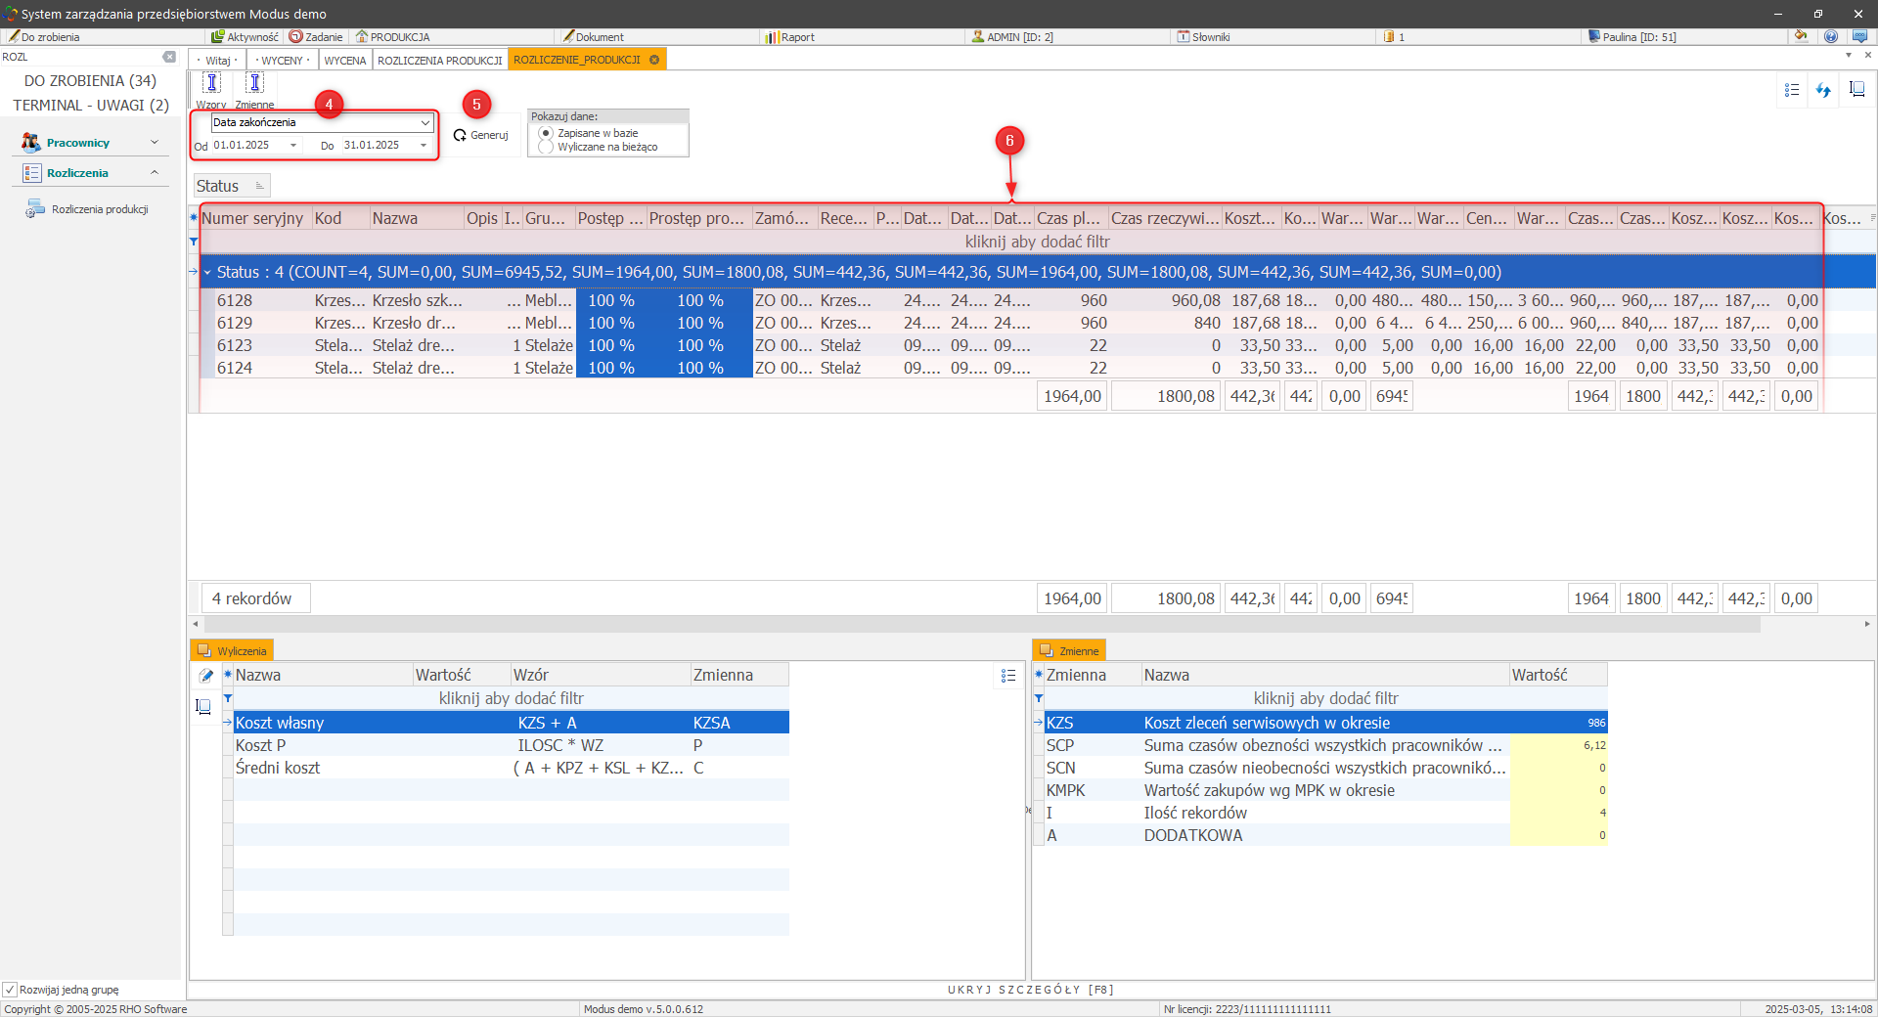
Task: Select the 'Zapisane w bazie' radio option
Action: point(546,133)
